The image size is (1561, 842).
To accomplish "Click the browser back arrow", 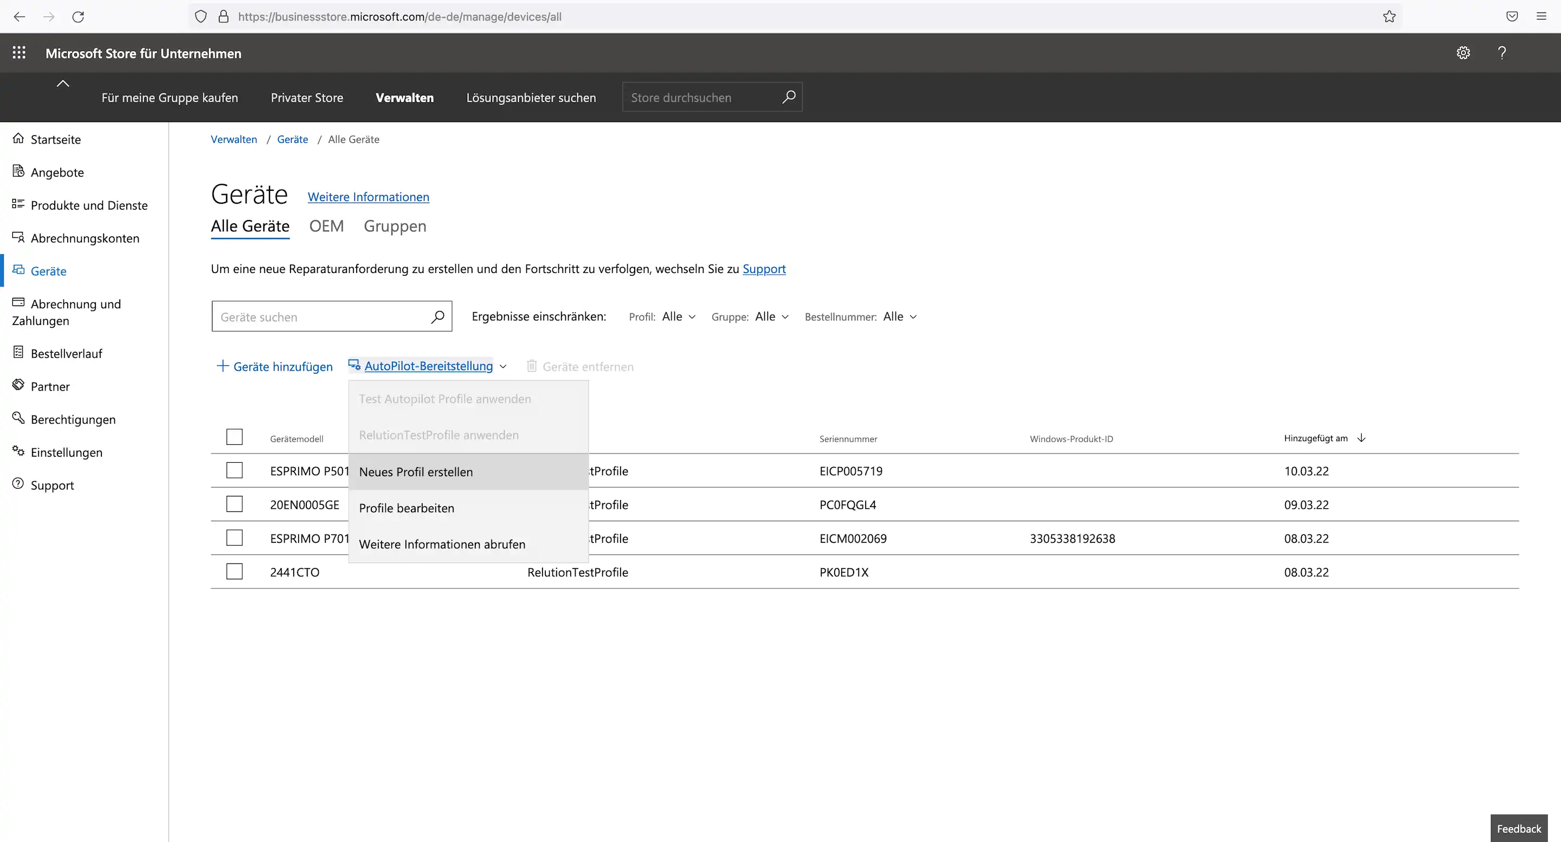I will coord(20,16).
